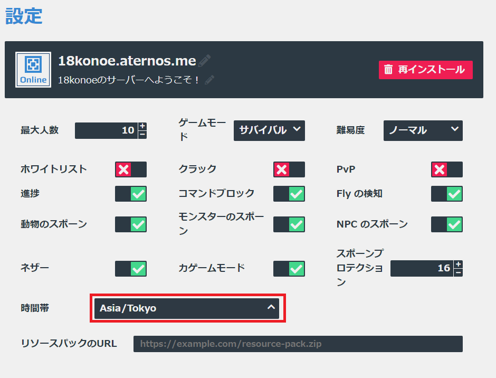The height and width of the screenshot is (378, 496).
Task: Decrease 最大人数 with minus stepper
Action: [x=142, y=135]
